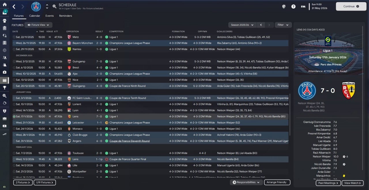Open the Dev. Centre line chart icon
Image resolution: width=369 pixels, height=190 pixels.
pos(5,134)
